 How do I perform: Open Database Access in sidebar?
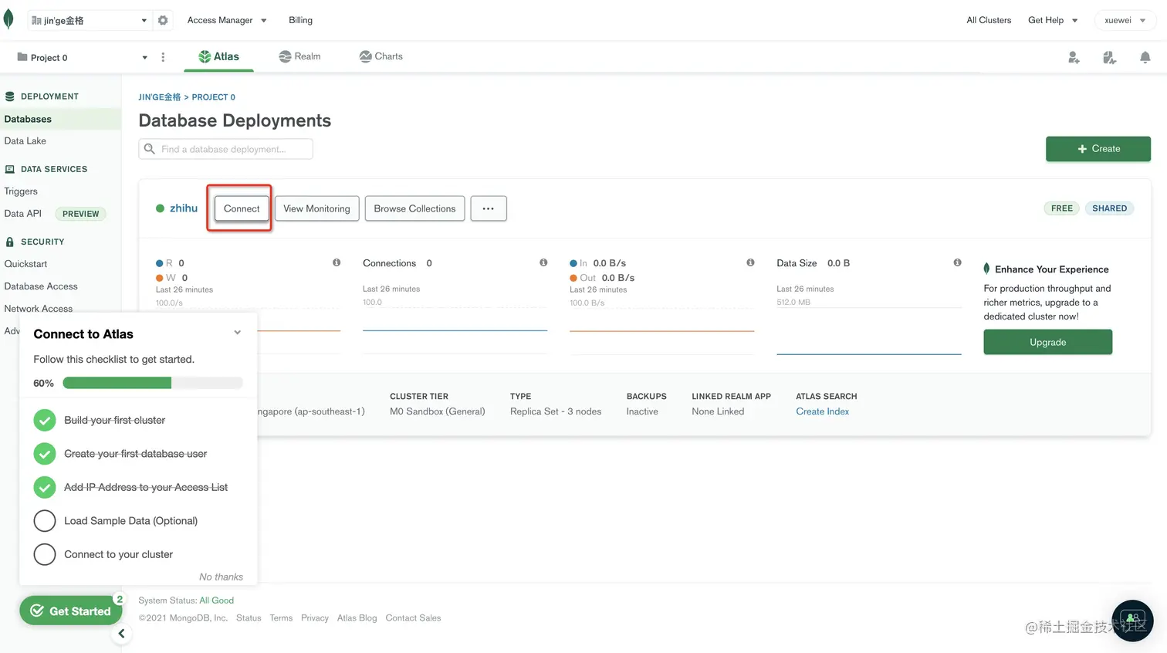[x=41, y=286]
